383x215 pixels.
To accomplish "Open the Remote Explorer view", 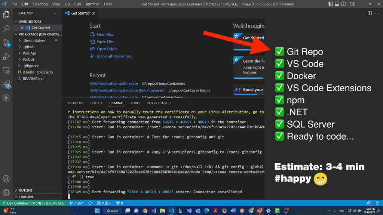I will [6, 70].
